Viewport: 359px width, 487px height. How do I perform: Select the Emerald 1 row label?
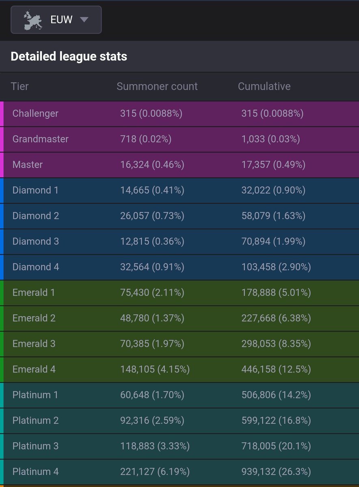coord(34,293)
